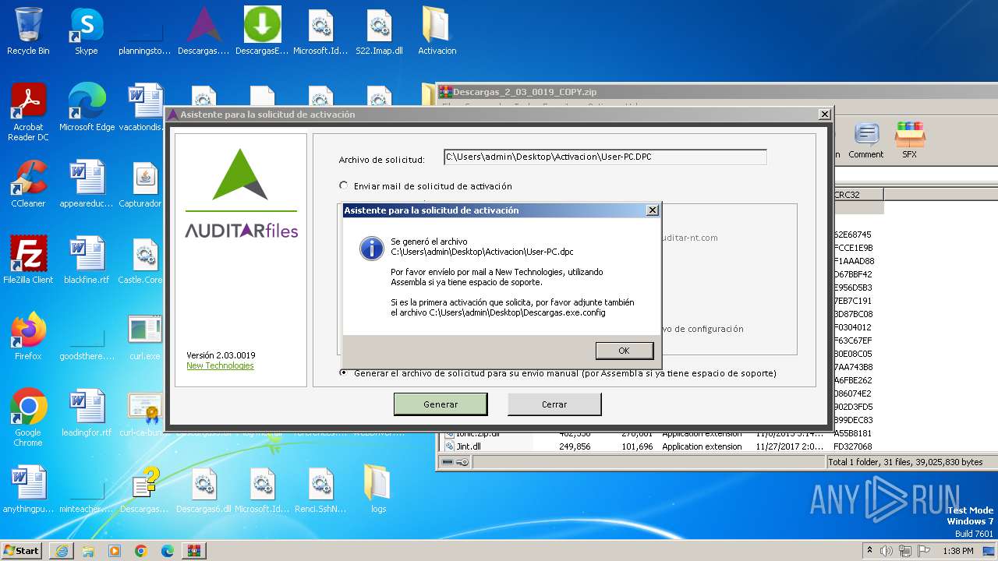The width and height of the screenshot is (998, 561).
Task: Show hidden system tray icons
Action: [x=868, y=551]
